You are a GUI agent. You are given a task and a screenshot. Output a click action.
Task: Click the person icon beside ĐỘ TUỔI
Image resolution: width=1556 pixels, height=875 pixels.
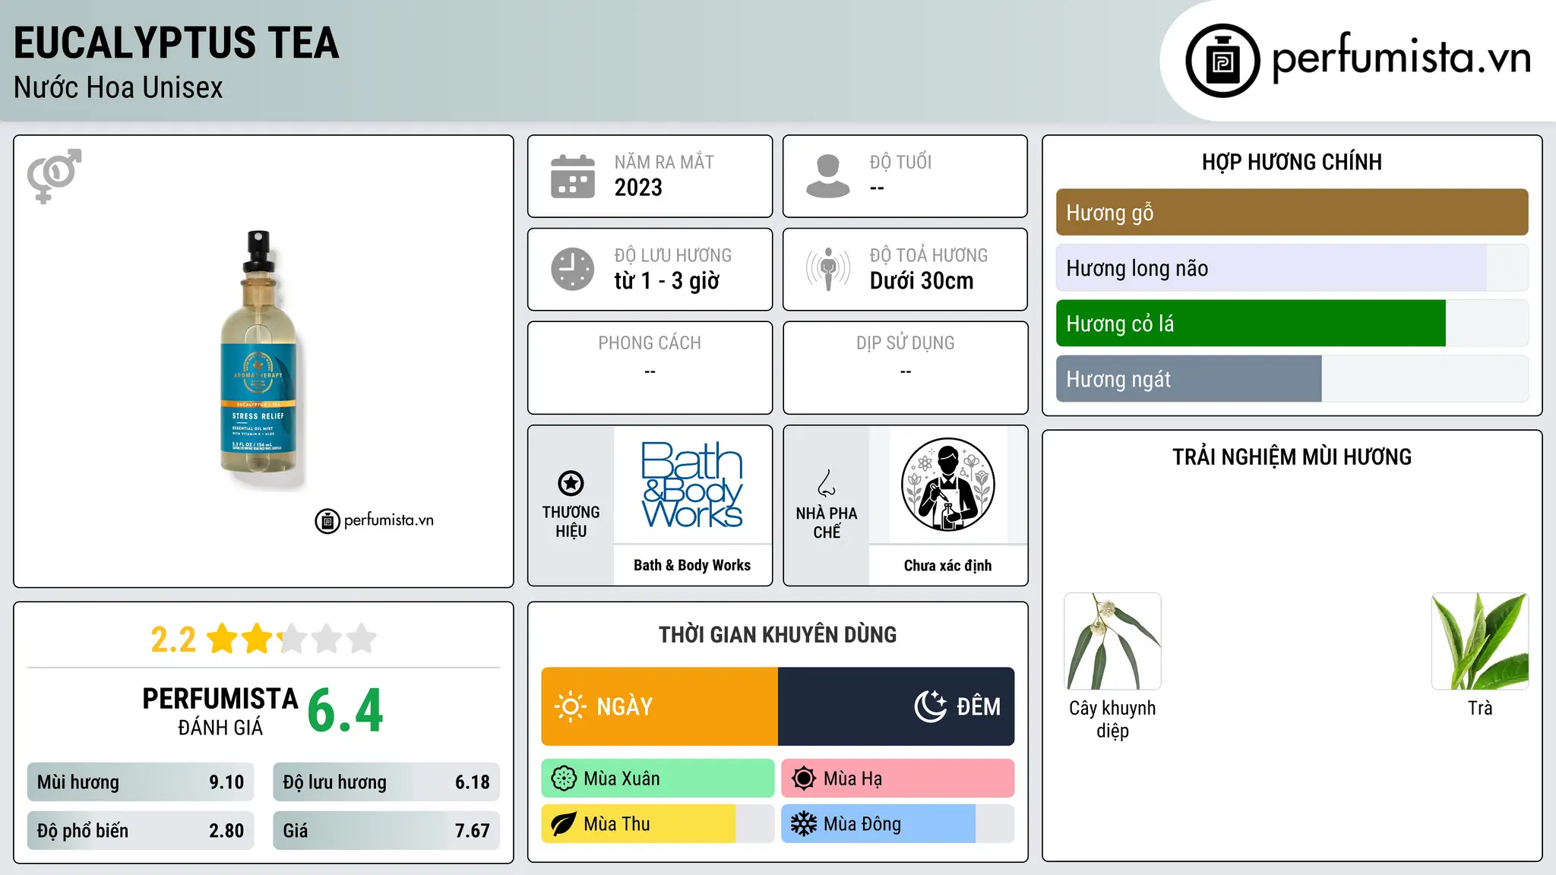point(827,176)
